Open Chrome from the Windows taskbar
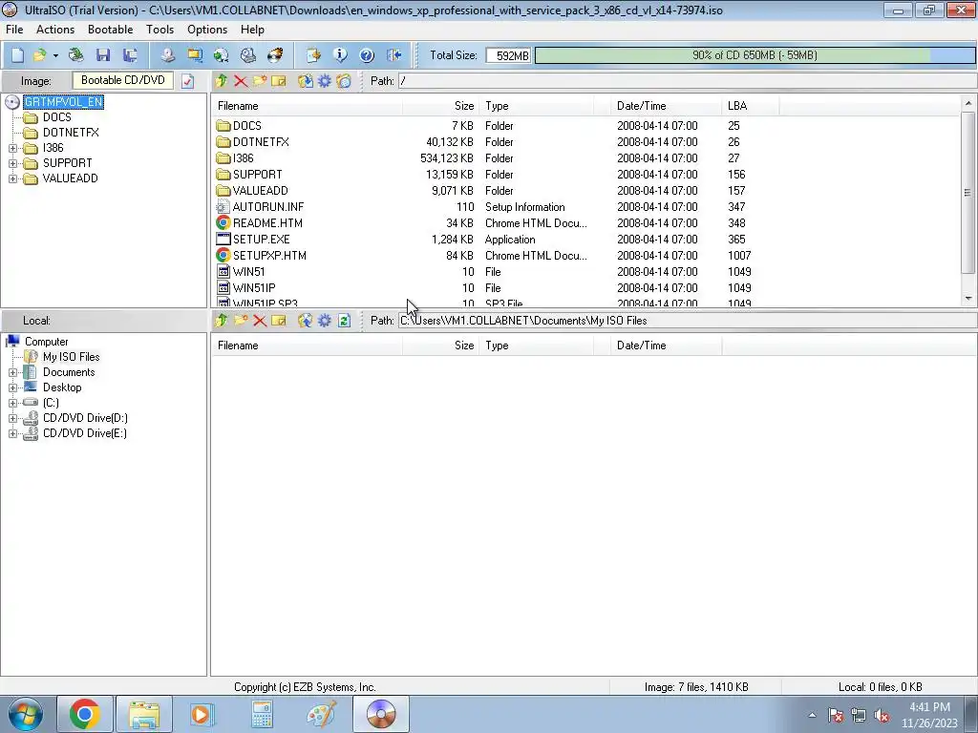This screenshot has height=733, width=978. (85, 714)
